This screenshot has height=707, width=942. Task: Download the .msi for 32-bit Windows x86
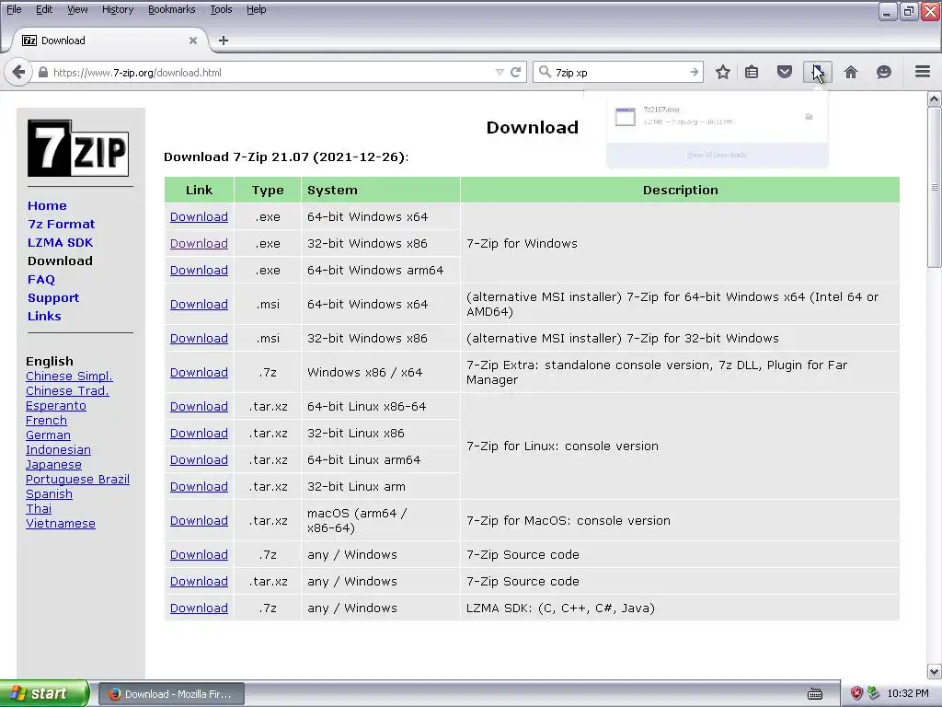coord(199,339)
